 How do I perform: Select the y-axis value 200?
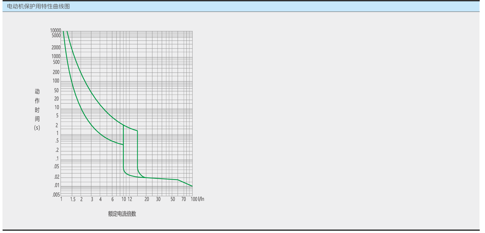click(56, 72)
